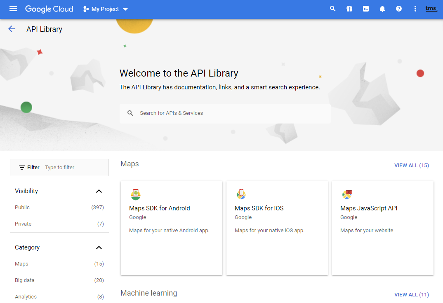Open the gift free trial icon

point(349,9)
